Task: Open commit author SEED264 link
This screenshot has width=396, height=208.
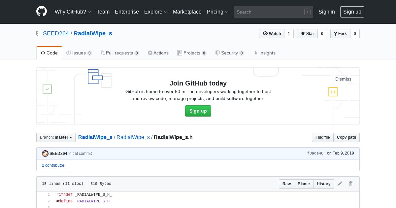Action: pos(58,154)
